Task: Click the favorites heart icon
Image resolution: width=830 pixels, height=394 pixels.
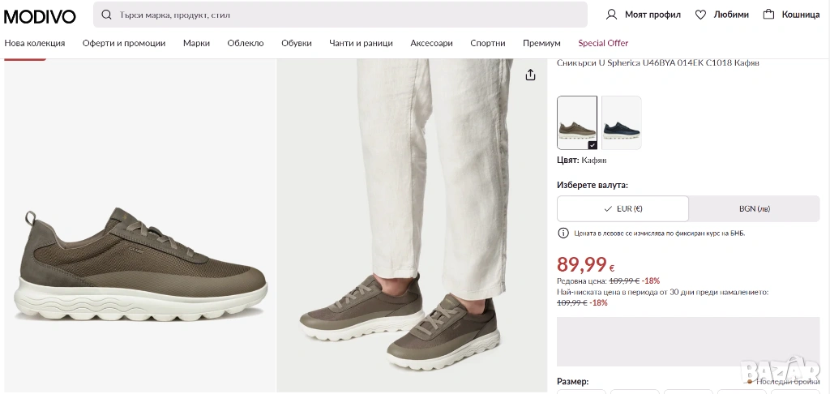Action: tap(701, 15)
